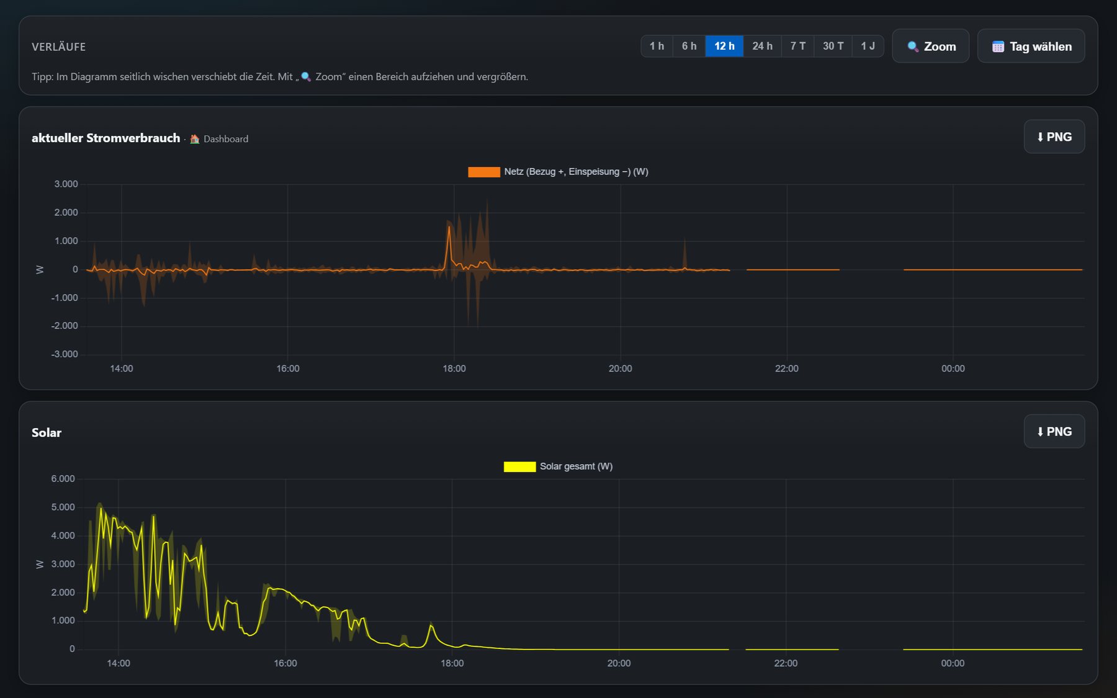Click the house icon beside Dashboard
Image resolution: width=1117 pixels, height=698 pixels.
click(x=194, y=139)
